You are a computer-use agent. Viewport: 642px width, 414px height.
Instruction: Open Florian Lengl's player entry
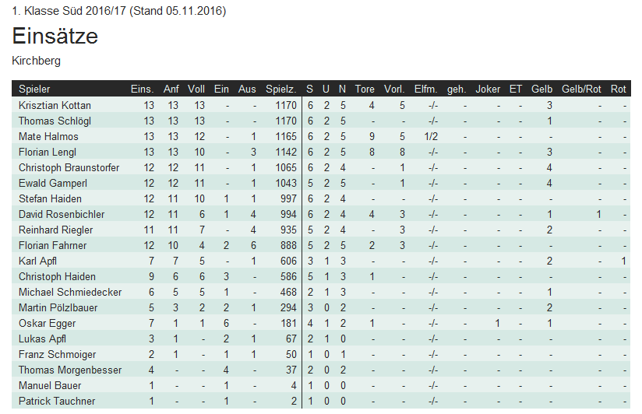tap(48, 152)
